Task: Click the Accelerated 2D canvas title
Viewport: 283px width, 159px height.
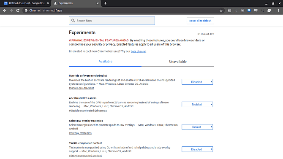Action: point(83,98)
